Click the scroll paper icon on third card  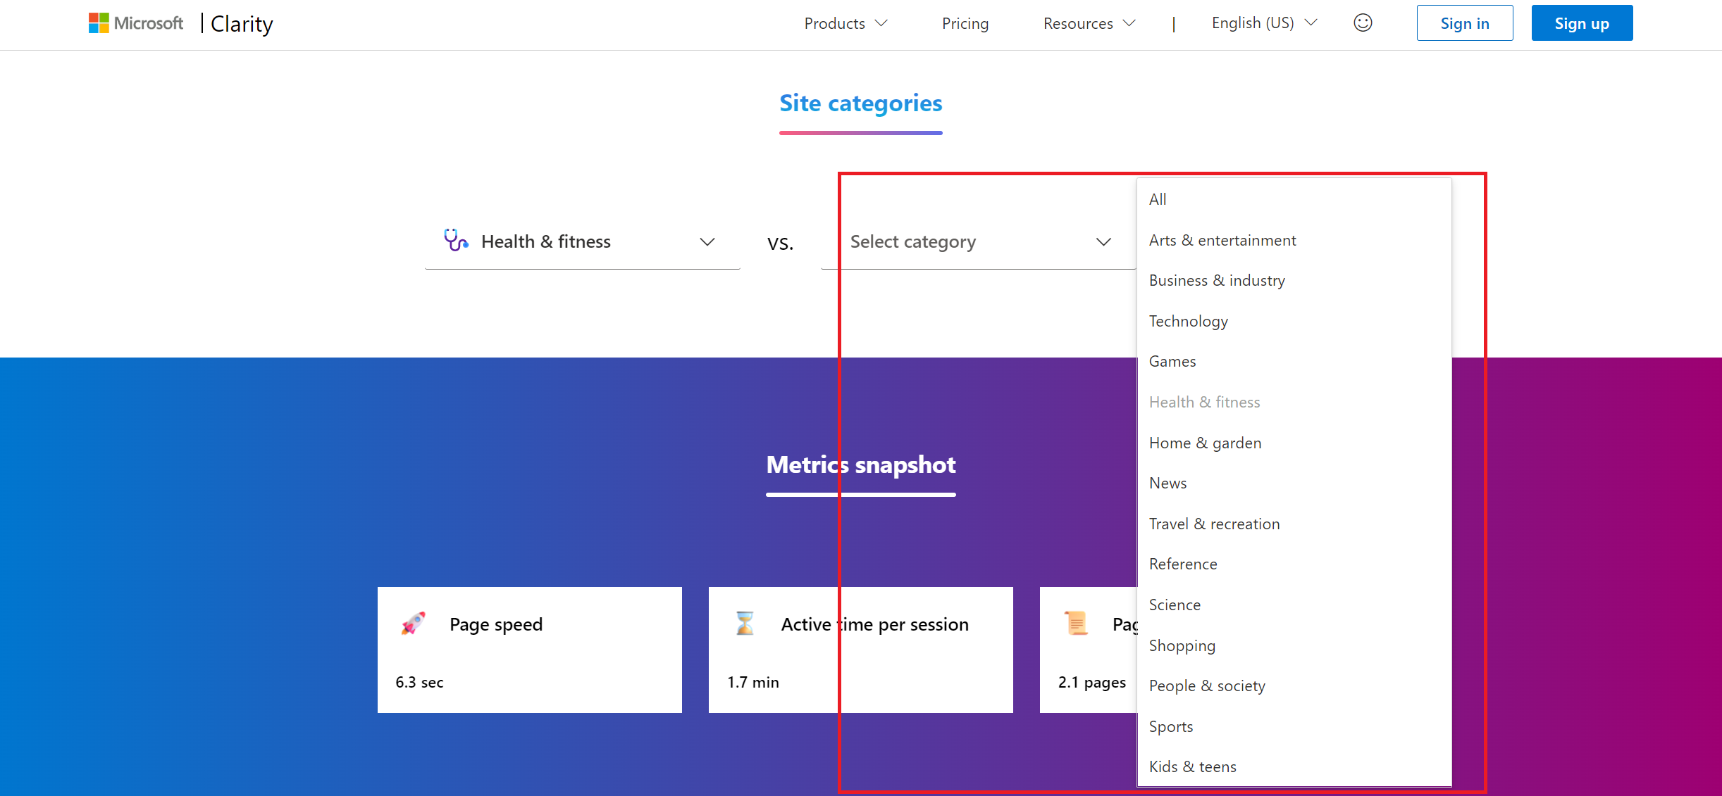1076,624
